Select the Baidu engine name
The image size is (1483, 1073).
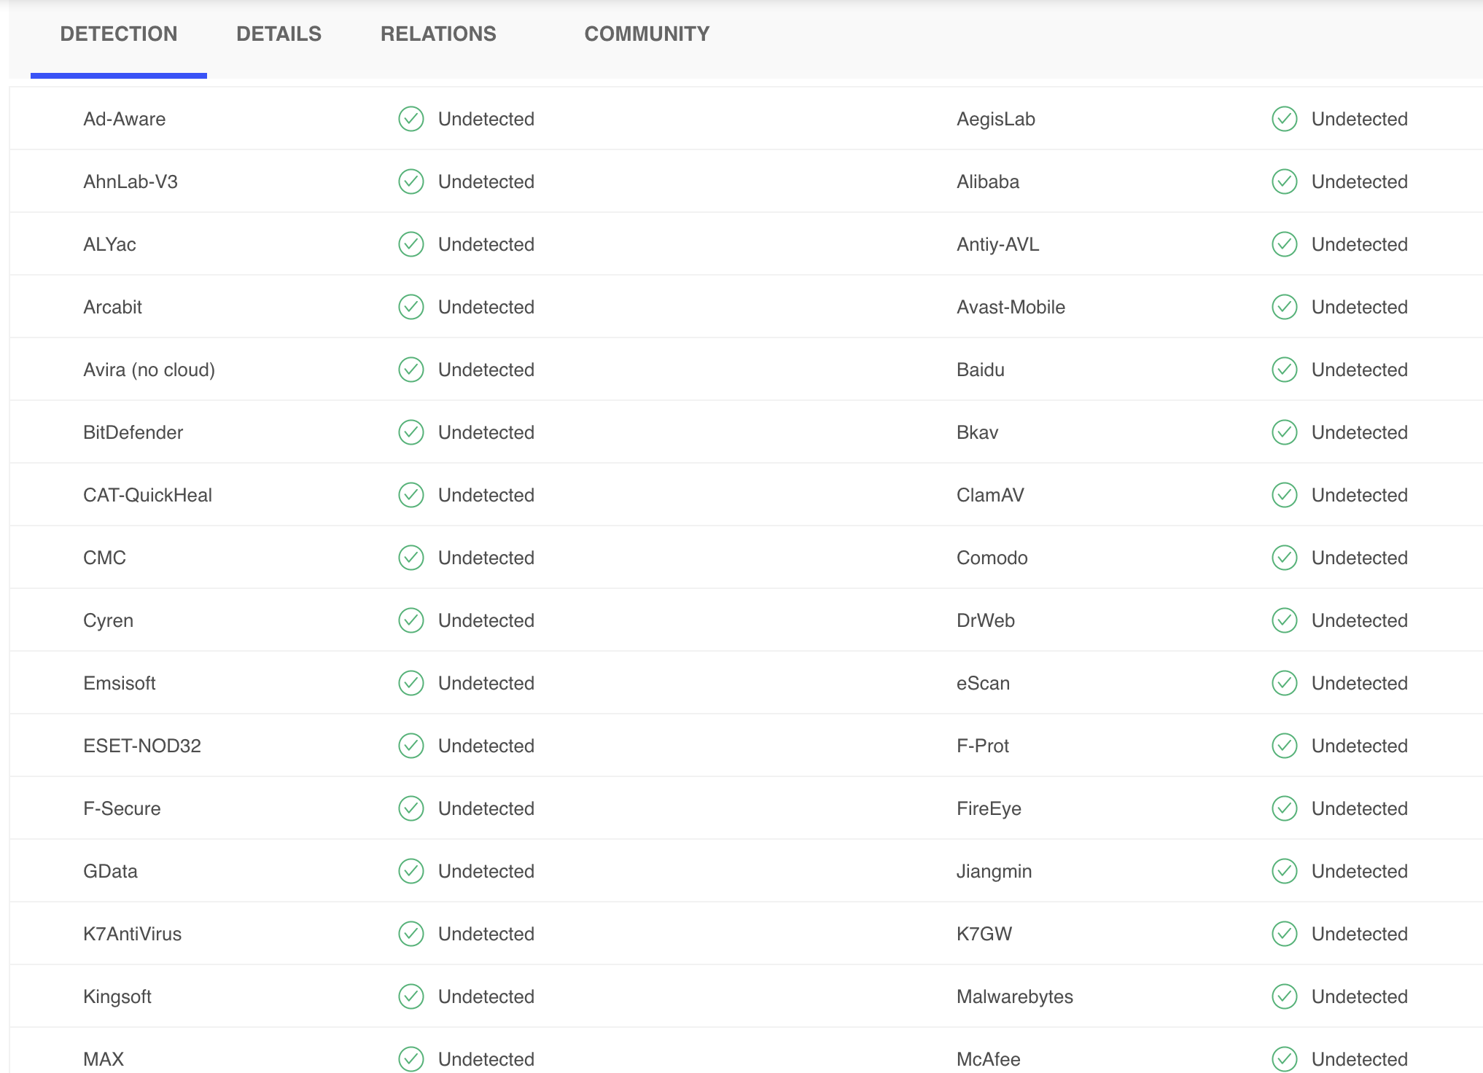pos(981,370)
